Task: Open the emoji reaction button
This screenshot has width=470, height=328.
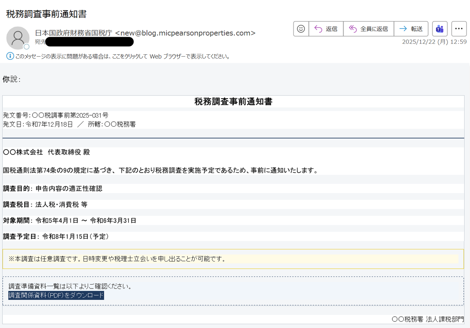Action: 301,29
